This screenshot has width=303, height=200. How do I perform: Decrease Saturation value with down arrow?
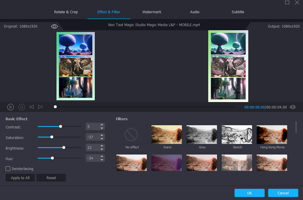click(102, 139)
